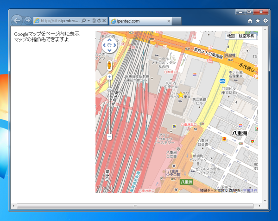Image resolution: width=278 pixels, height=221 pixels.
Task: Click the グラントウキョウノースタワー label
Action: point(164,139)
